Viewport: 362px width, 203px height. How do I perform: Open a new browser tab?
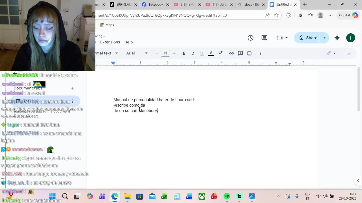tap(305, 5)
